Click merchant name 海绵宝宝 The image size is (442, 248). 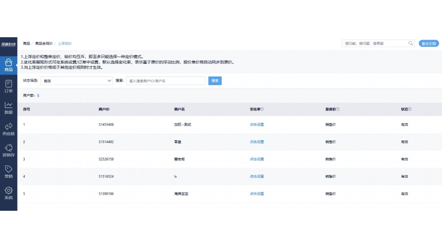pos(181,194)
